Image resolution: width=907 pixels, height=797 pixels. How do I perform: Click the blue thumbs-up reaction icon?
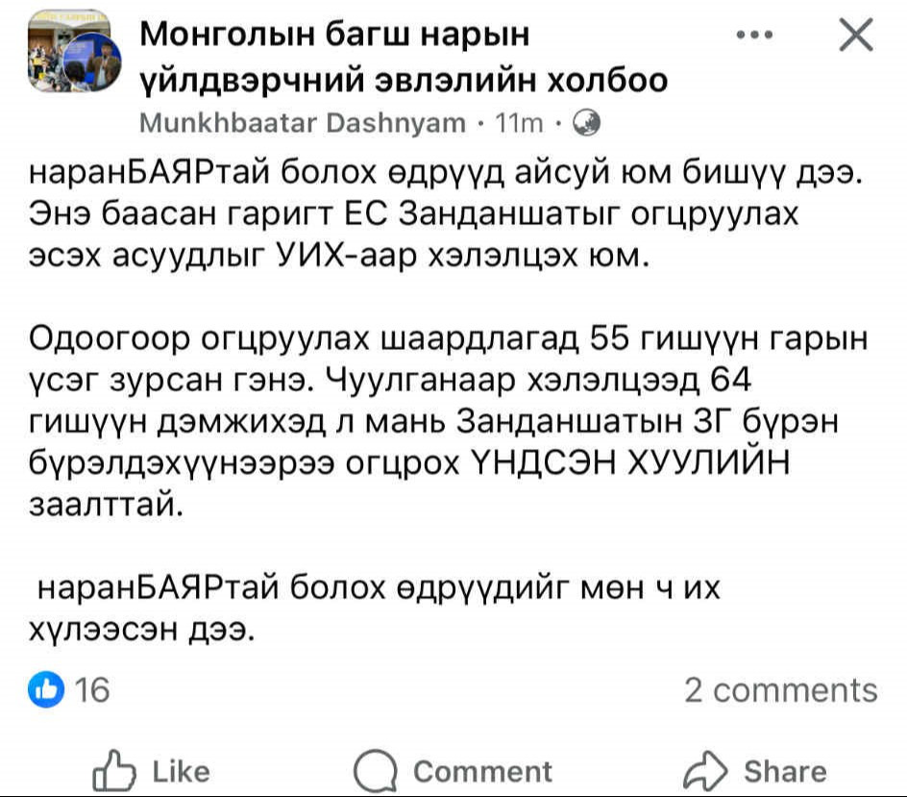click(46, 688)
